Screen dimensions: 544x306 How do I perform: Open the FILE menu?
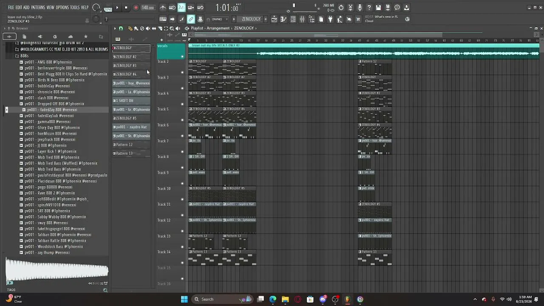click(x=11, y=8)
